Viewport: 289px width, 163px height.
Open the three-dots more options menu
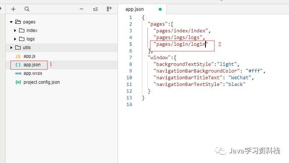pyautogui.click(x=82, y=9)
